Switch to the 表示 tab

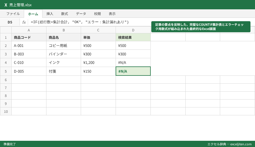click(x=112, y=14)
